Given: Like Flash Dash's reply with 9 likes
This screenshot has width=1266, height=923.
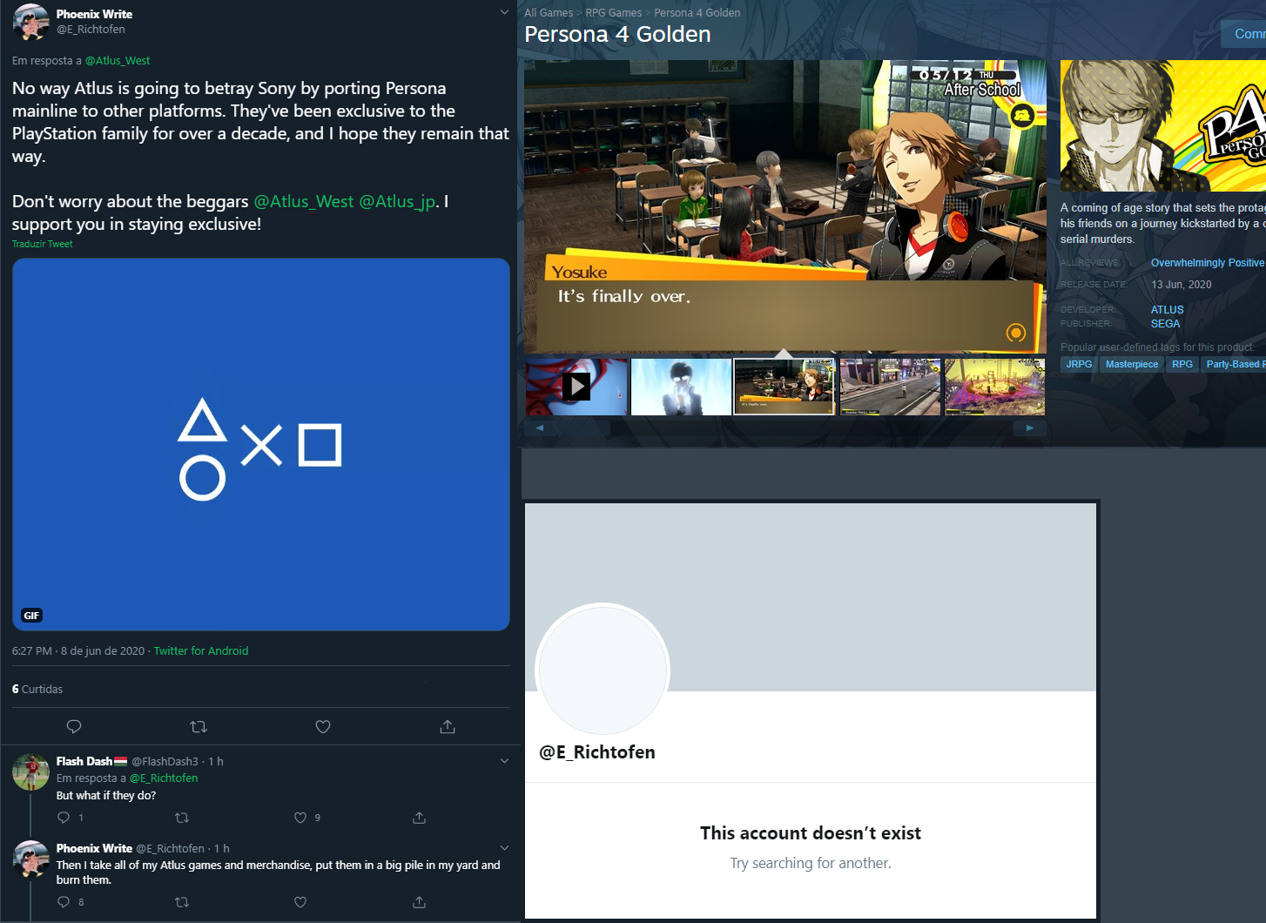Looking at the screenshot, I should [x=300, y=818].
